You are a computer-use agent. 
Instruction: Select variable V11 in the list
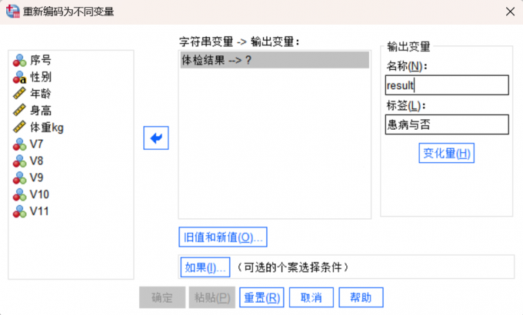coord(39,211)
